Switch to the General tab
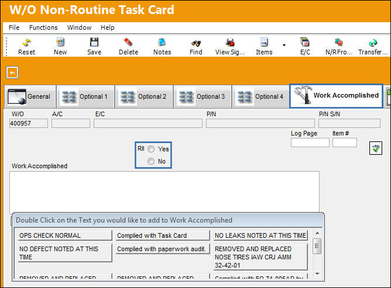Viewport: 391px width, 288px height. (30, 96)
